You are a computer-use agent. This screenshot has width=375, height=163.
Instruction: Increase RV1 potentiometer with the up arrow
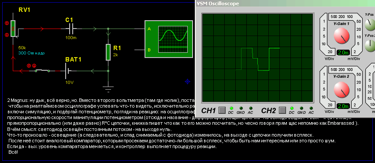7,23
